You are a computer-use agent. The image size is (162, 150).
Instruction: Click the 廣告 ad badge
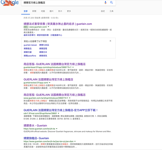(x=26, y=27)
